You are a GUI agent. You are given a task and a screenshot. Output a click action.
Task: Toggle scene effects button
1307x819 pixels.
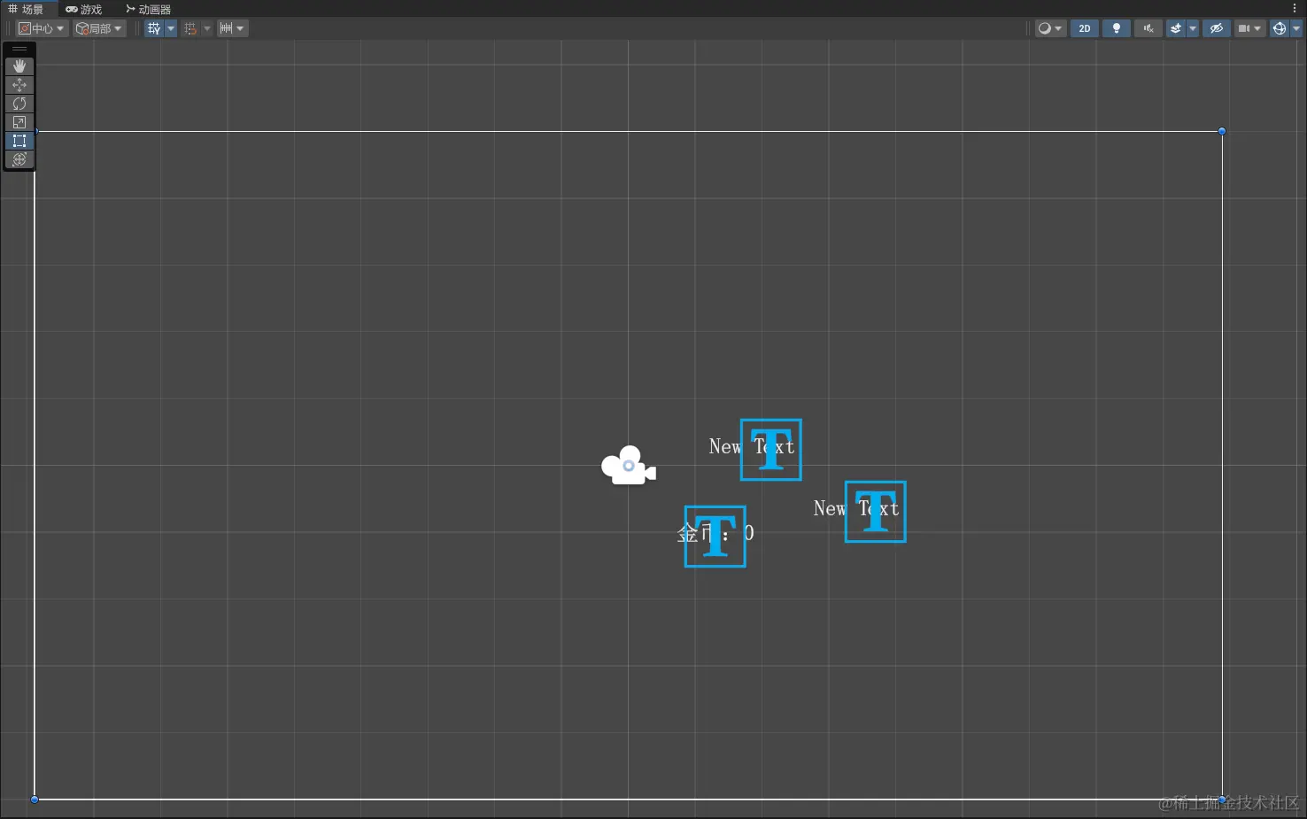coord(1176,28)
